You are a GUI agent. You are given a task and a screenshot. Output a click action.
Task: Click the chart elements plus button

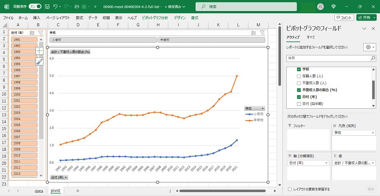coord(39,51)
